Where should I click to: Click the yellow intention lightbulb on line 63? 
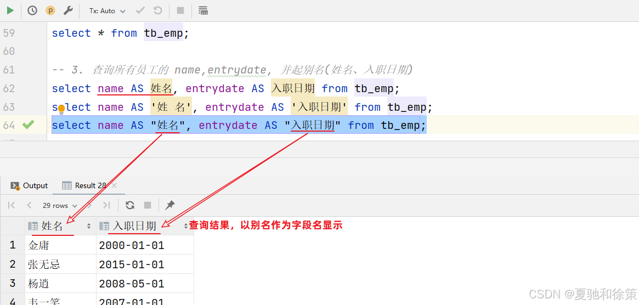61,108
